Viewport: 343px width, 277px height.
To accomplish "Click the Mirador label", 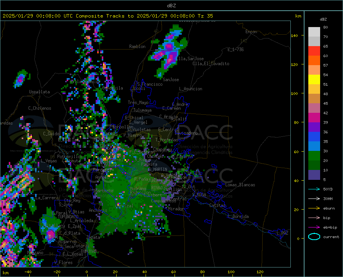I will tap(176, 209).
